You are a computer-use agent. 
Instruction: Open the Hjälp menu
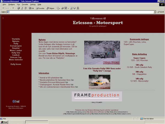pyautogui.click(x=39, y=4)
